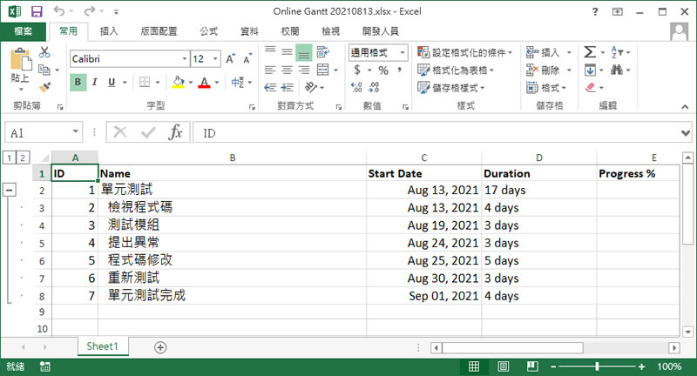Click the Clear eraser icon

pos(591,87)
